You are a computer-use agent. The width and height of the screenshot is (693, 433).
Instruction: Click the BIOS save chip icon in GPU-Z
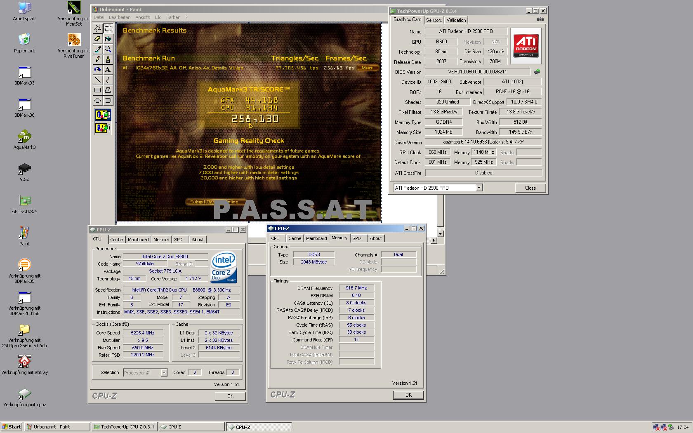537,72
